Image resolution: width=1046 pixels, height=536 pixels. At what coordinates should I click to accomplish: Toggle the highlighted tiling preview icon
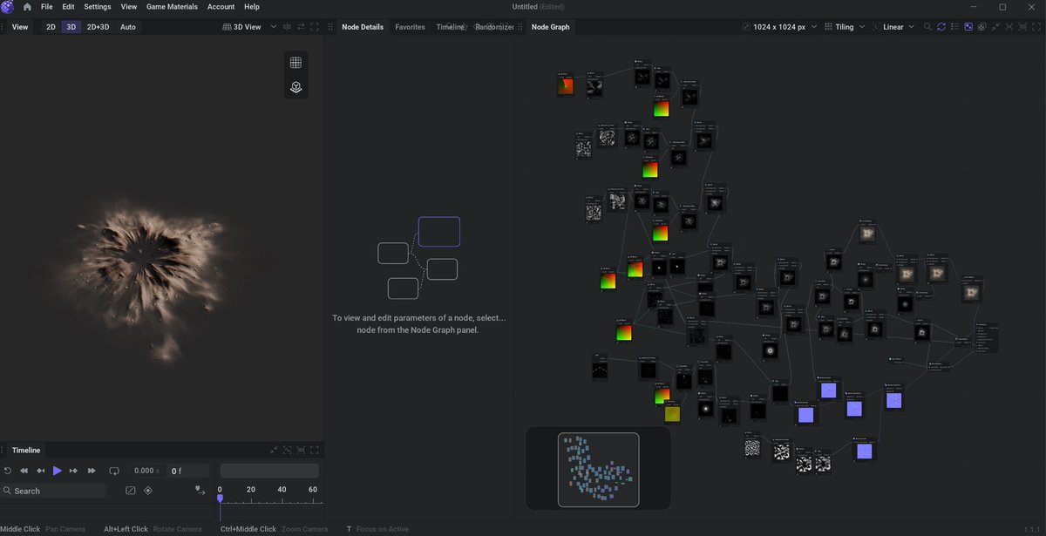[968, 26]
